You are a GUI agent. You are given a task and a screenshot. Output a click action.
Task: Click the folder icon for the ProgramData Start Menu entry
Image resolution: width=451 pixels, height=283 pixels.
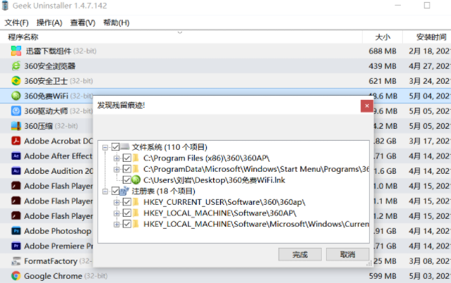tap(136, 169)
